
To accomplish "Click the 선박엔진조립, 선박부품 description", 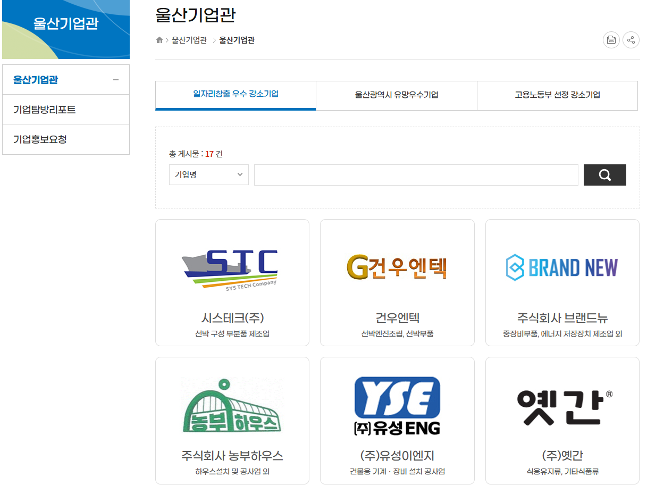I will click(x=397, y=334).
